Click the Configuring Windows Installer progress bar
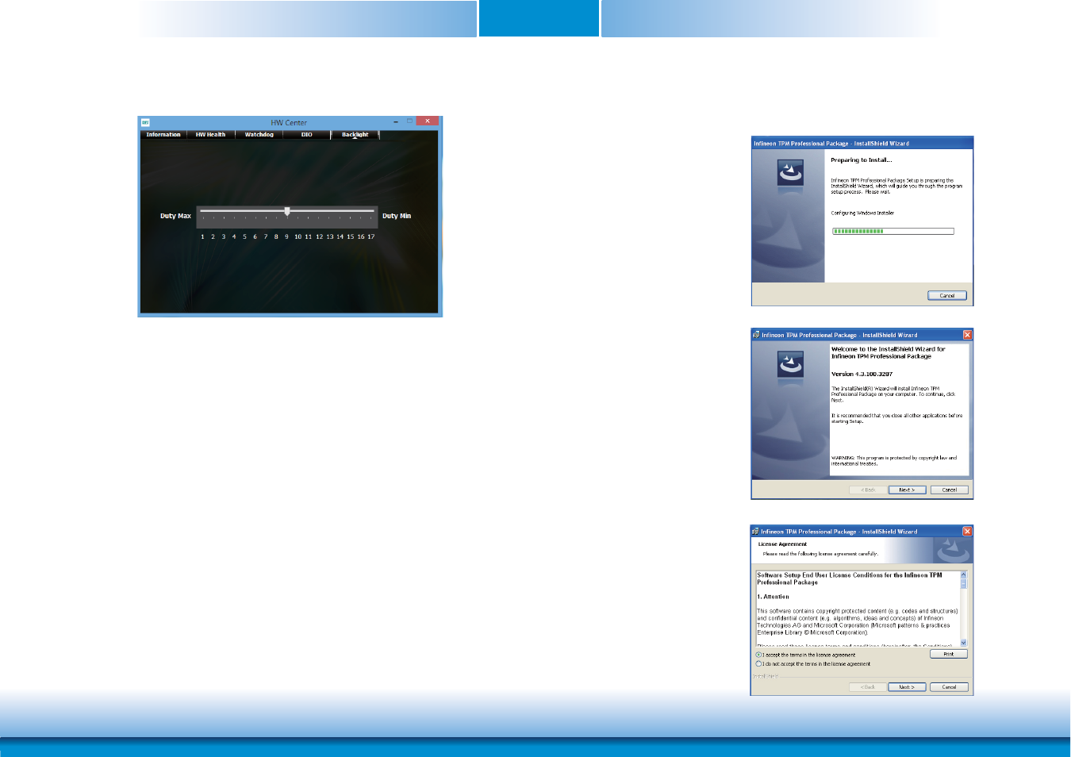1071x757 pixels. tap(893, 232)
